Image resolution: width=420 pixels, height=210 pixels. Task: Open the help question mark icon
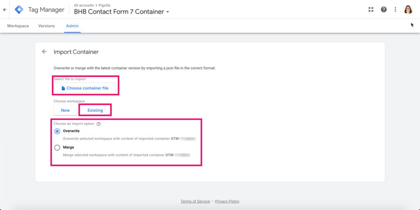[383, 10]
